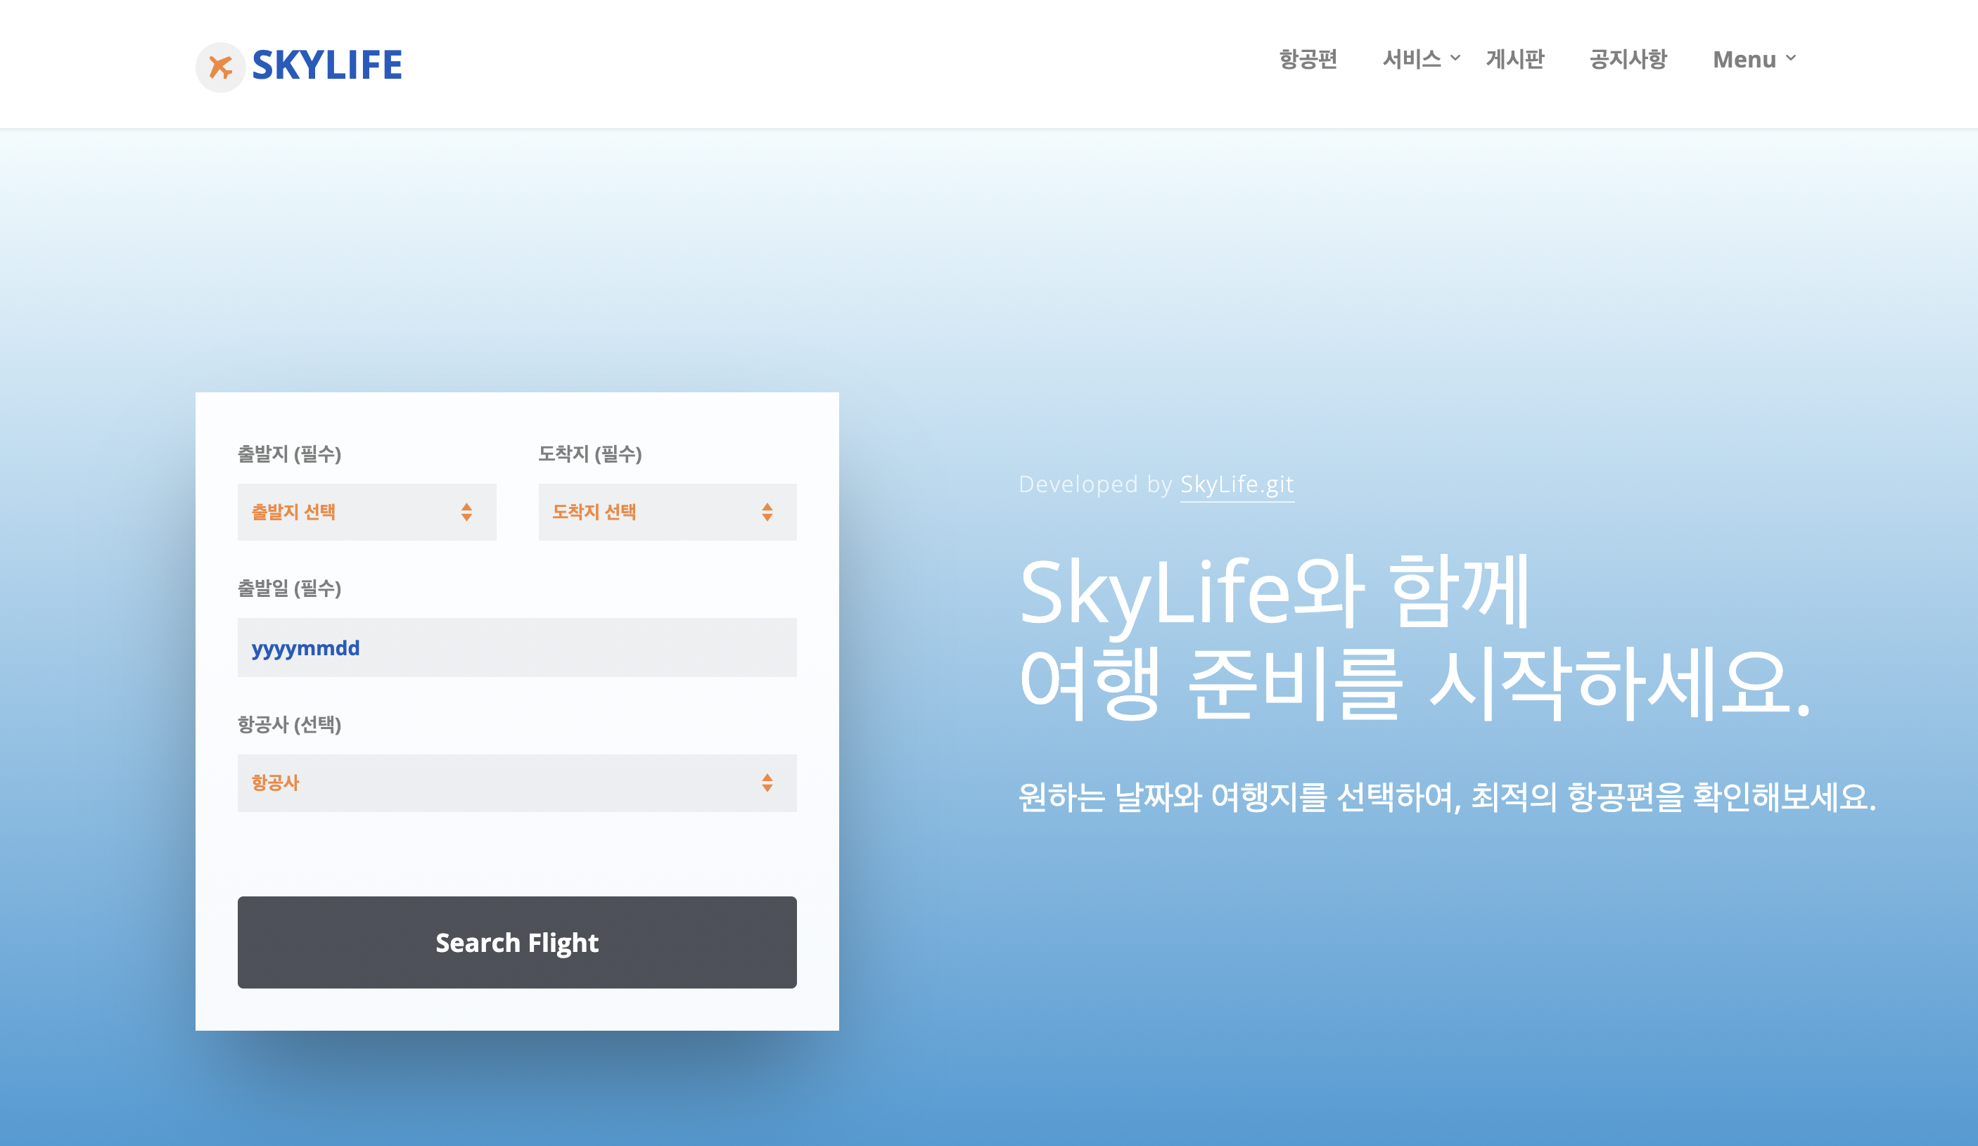Image resolution: width=1978 pixels, height=1146 pixels.
Task: Click the orange airplane logo icon
Action: click(221, 67)
